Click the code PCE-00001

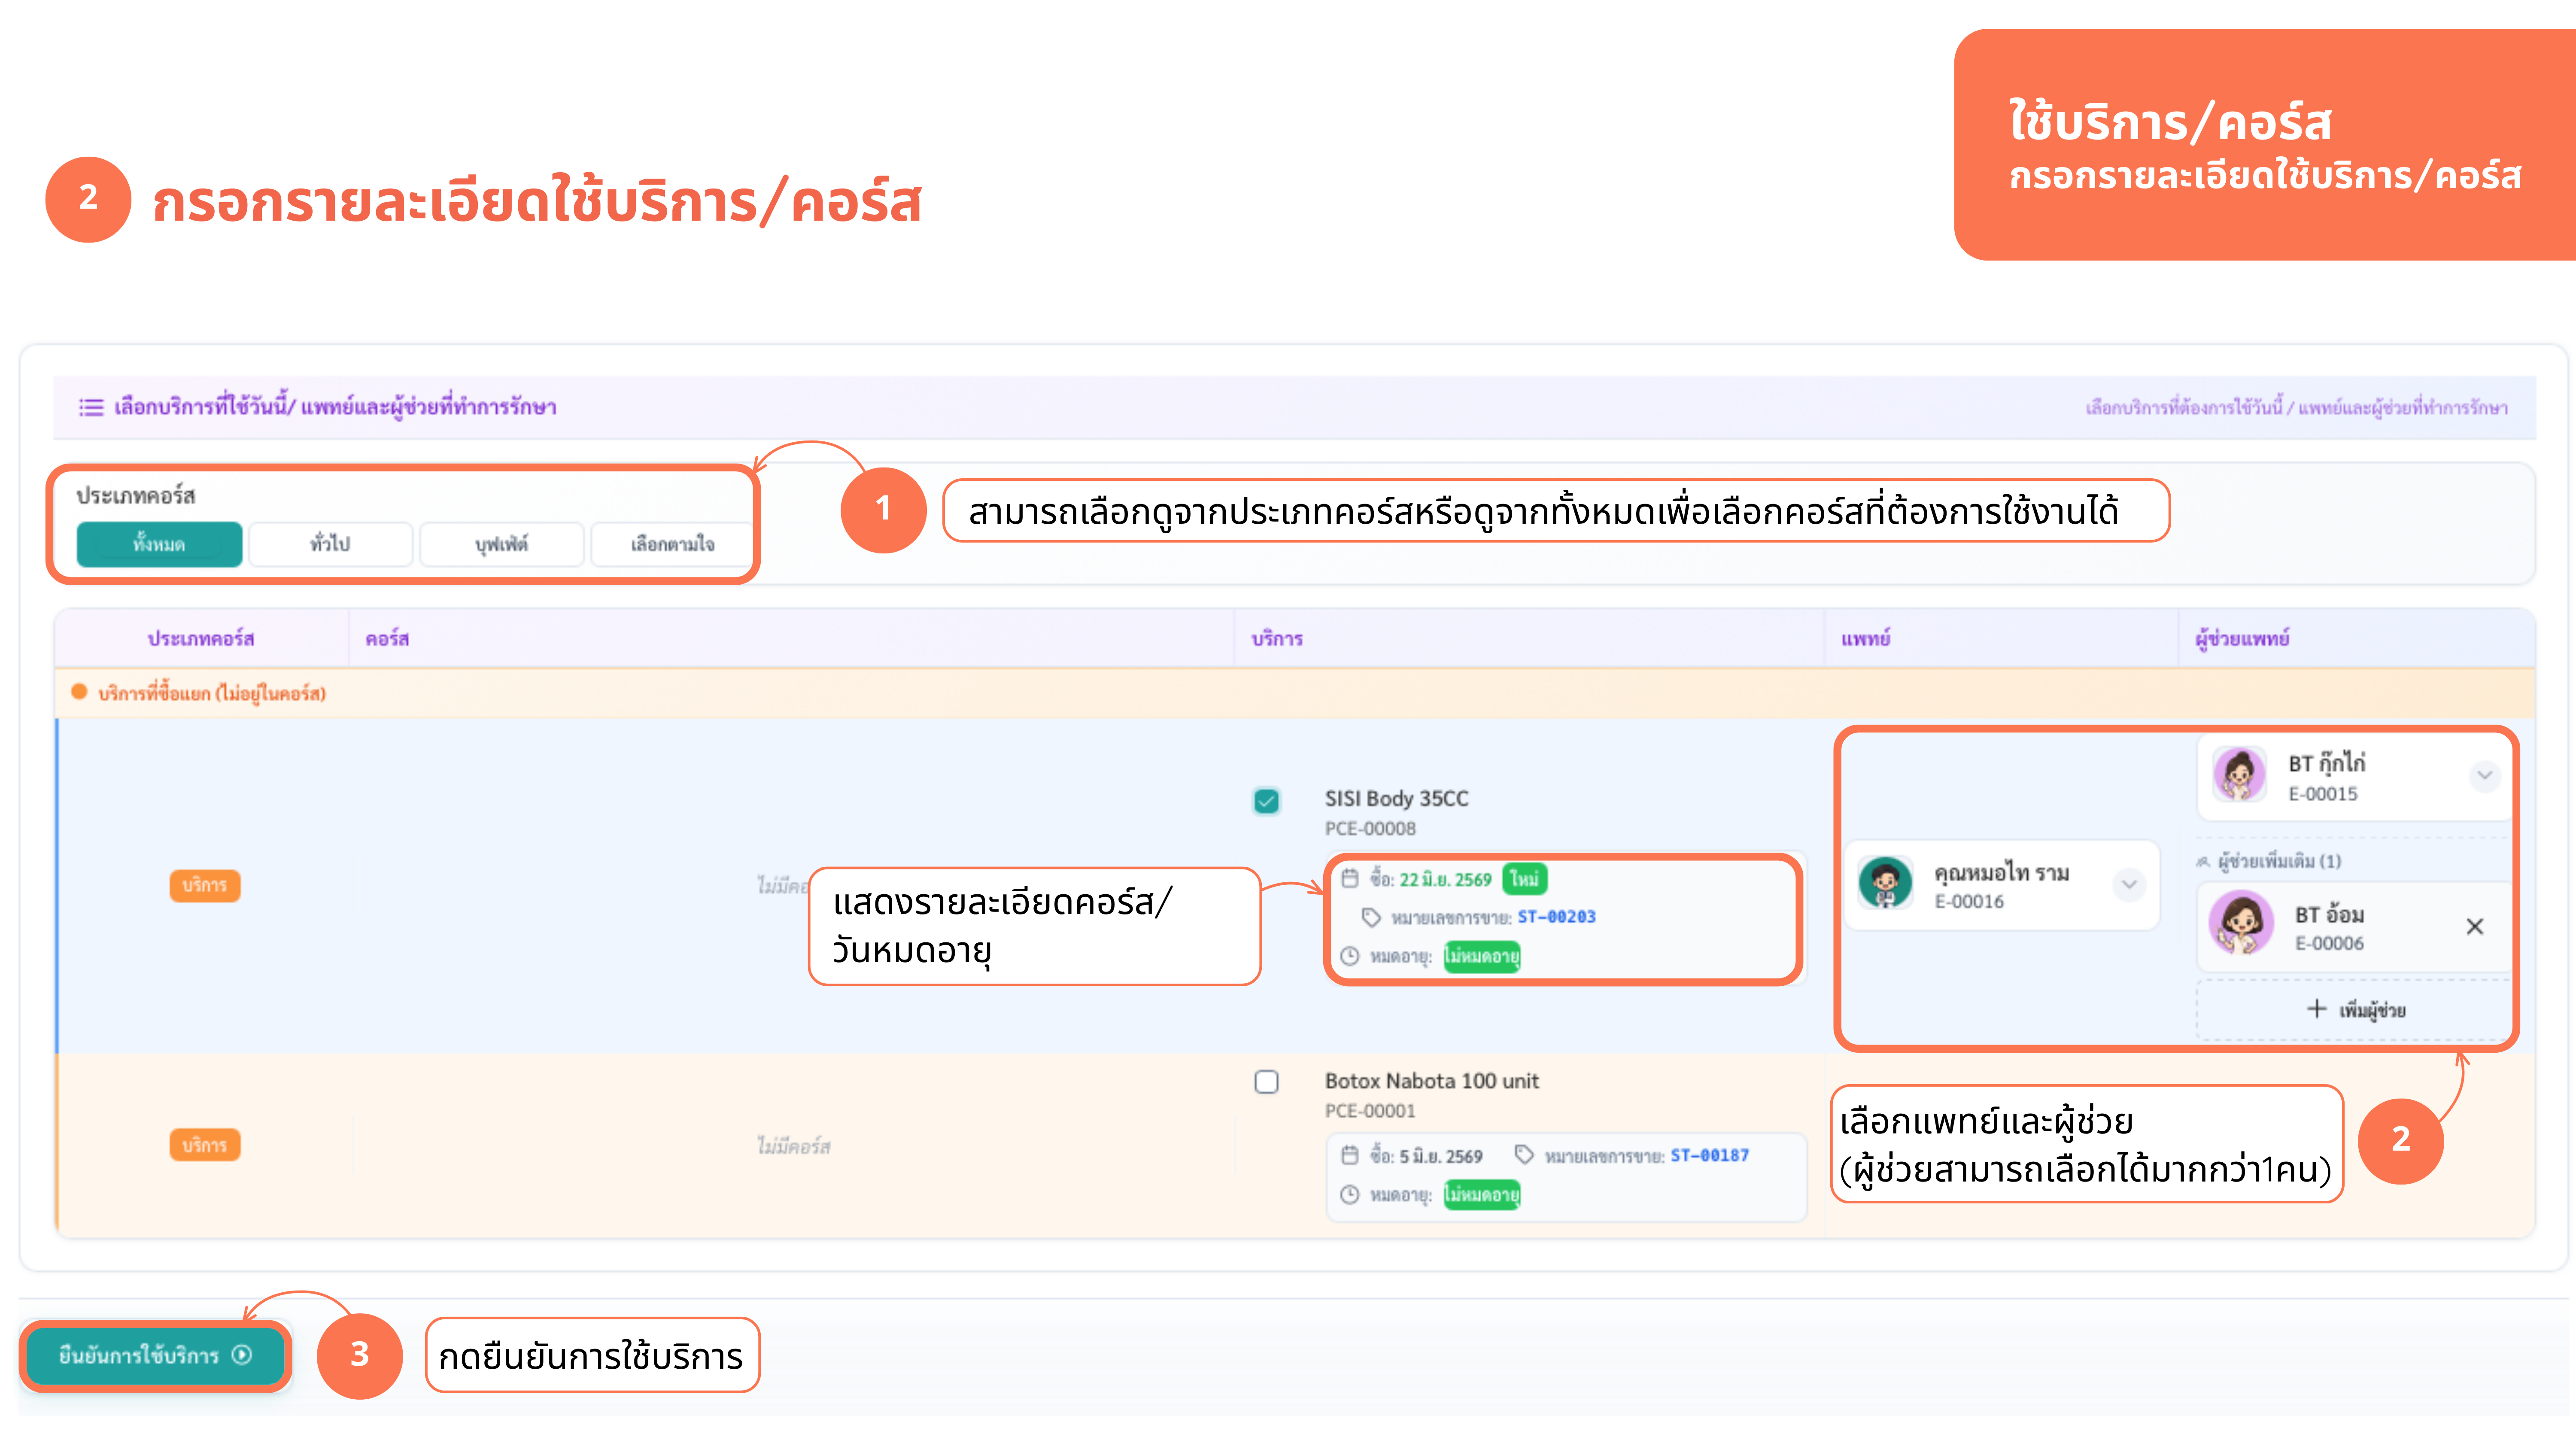pos(1370,1111)
